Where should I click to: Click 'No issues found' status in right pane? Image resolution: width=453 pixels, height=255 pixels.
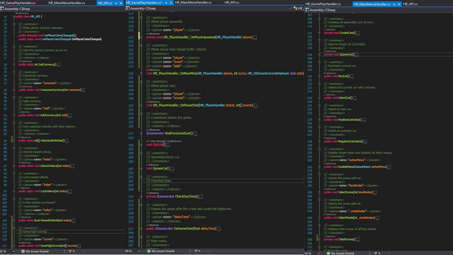(343, 253)
